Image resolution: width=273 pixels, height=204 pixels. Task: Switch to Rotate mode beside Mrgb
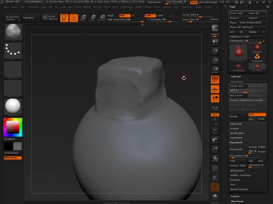102,18
